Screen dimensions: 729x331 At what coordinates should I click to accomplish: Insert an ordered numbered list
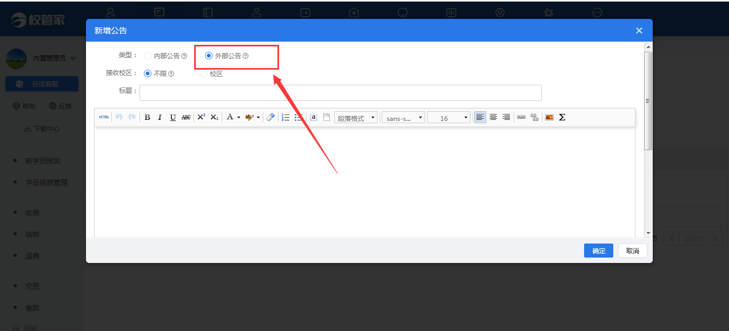(286, 117)
